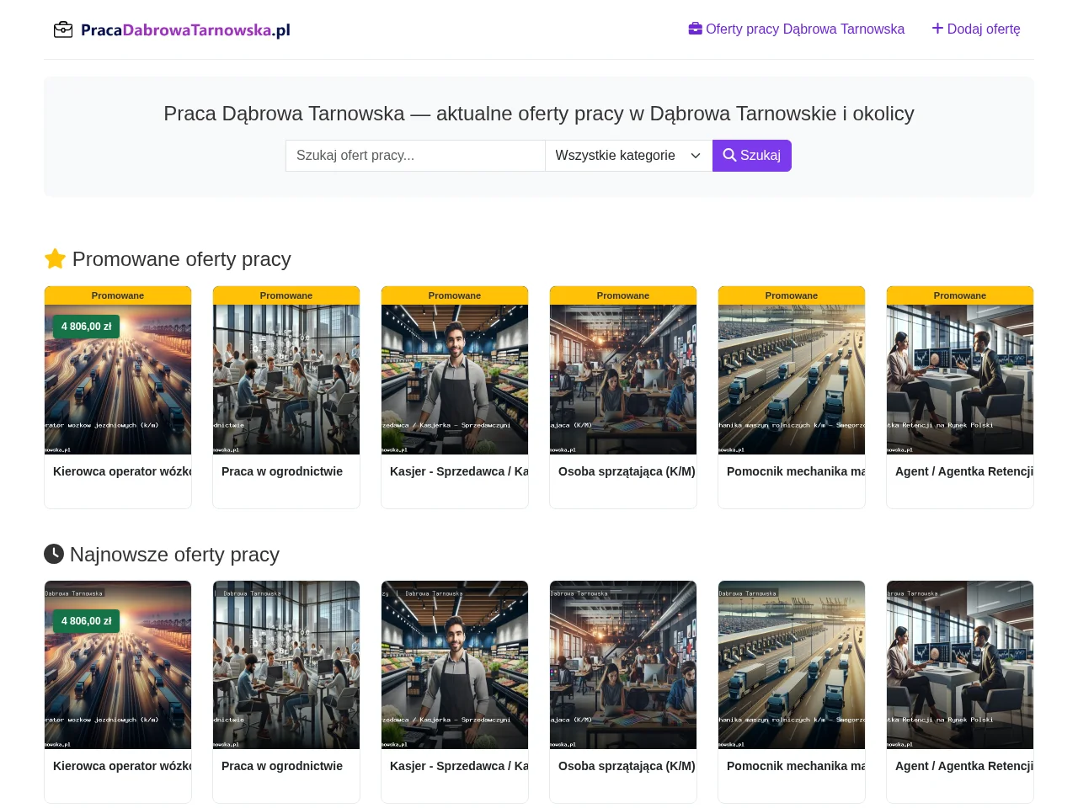The image size is (1078, 808).
Task: Open the Dodaj ofertę menu link
Action: (976, 29)
